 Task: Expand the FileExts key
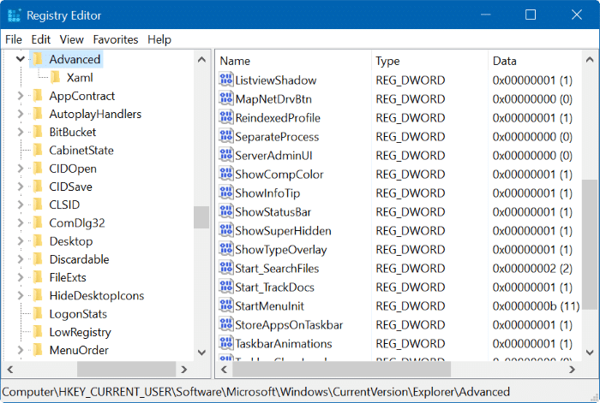[x=21, y=277]
